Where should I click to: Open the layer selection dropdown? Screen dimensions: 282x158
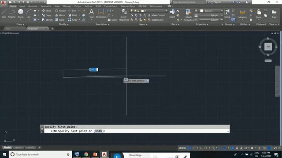click(x=149, y=11)
